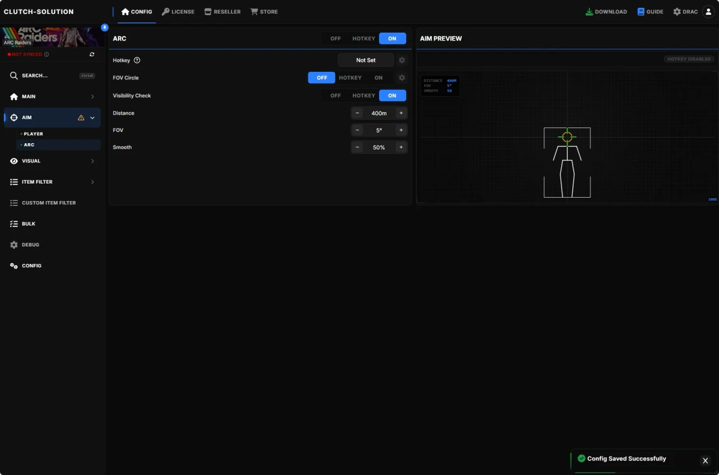Collapse the AIM section chevron
Viewport: 719px width, 475px height.
click(93, 118)
